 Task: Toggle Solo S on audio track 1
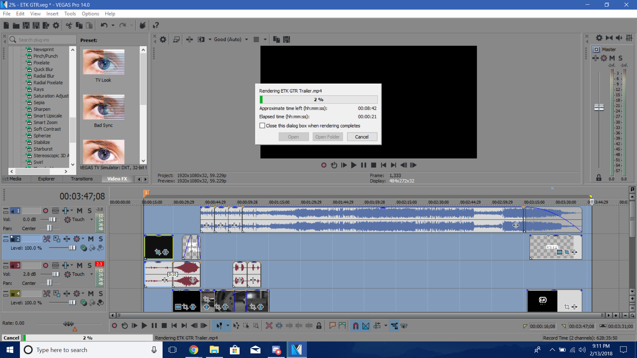[x=90, y=210]
